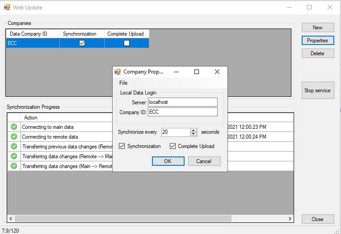Toggle ECC row Complete Upload checkbox

pos(126,43)
